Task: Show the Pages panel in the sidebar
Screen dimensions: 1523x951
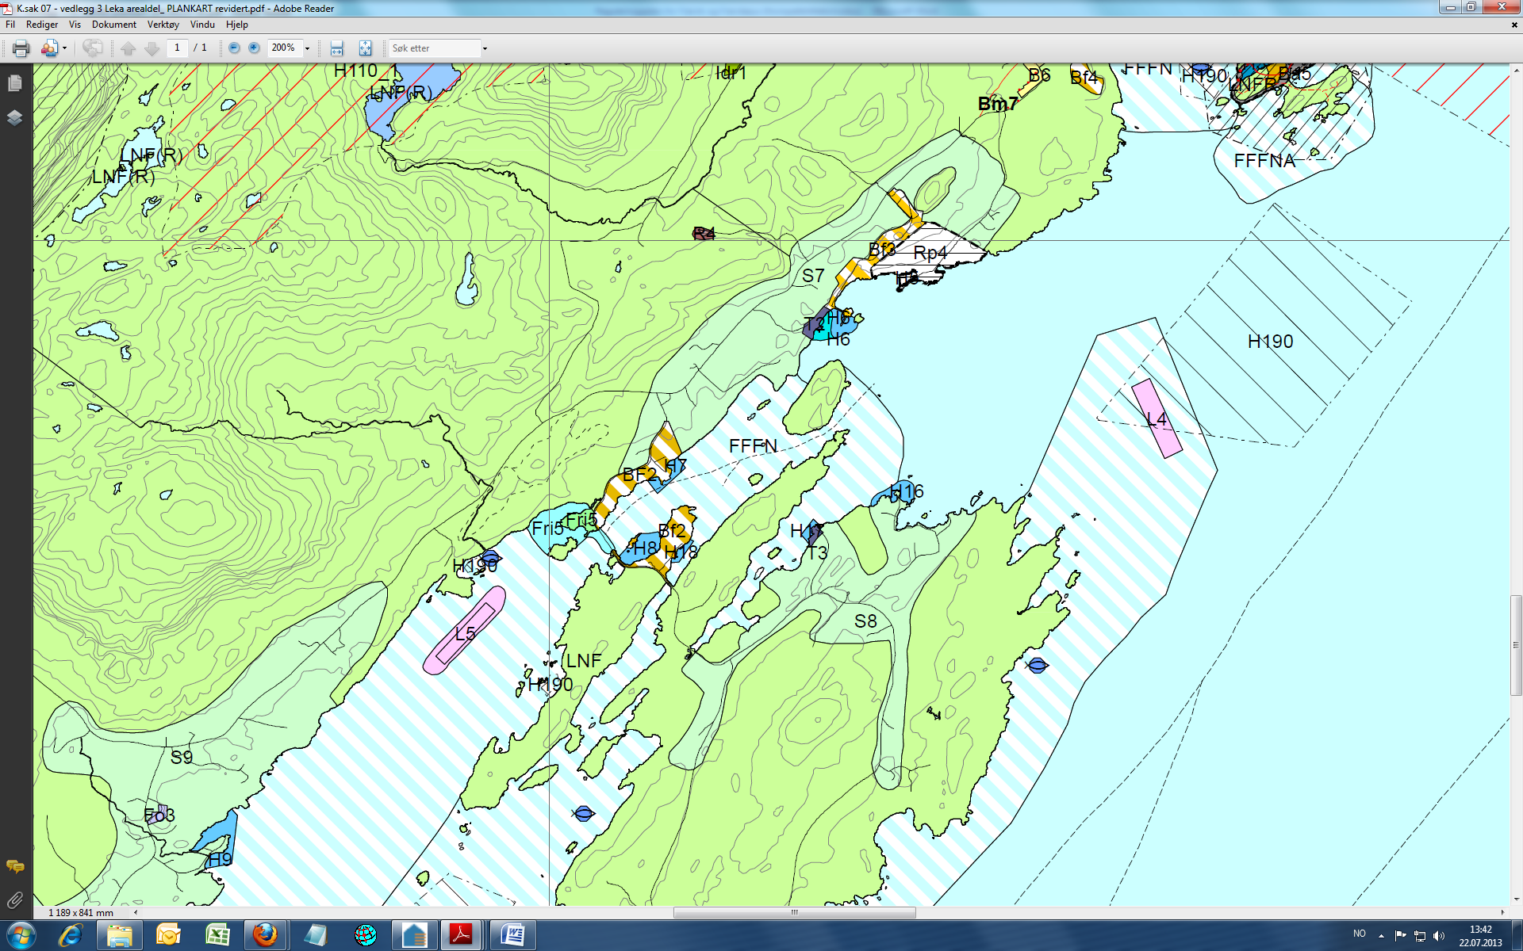Action: pos(15,83)
